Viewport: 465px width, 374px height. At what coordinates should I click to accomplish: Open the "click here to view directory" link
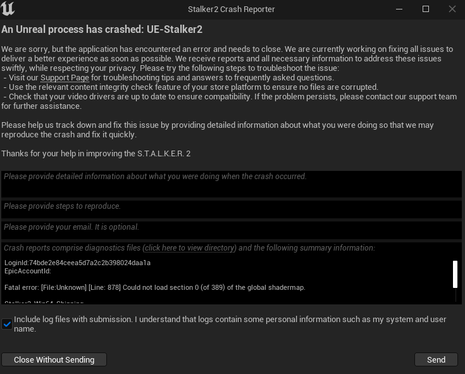(x=190, y=248)
